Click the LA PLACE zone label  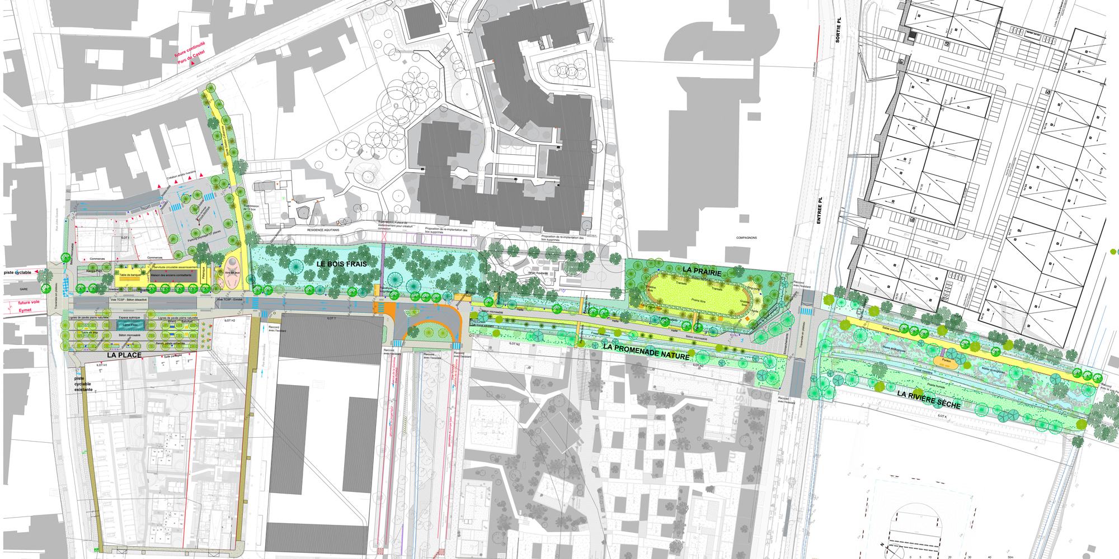coord(124,355)
